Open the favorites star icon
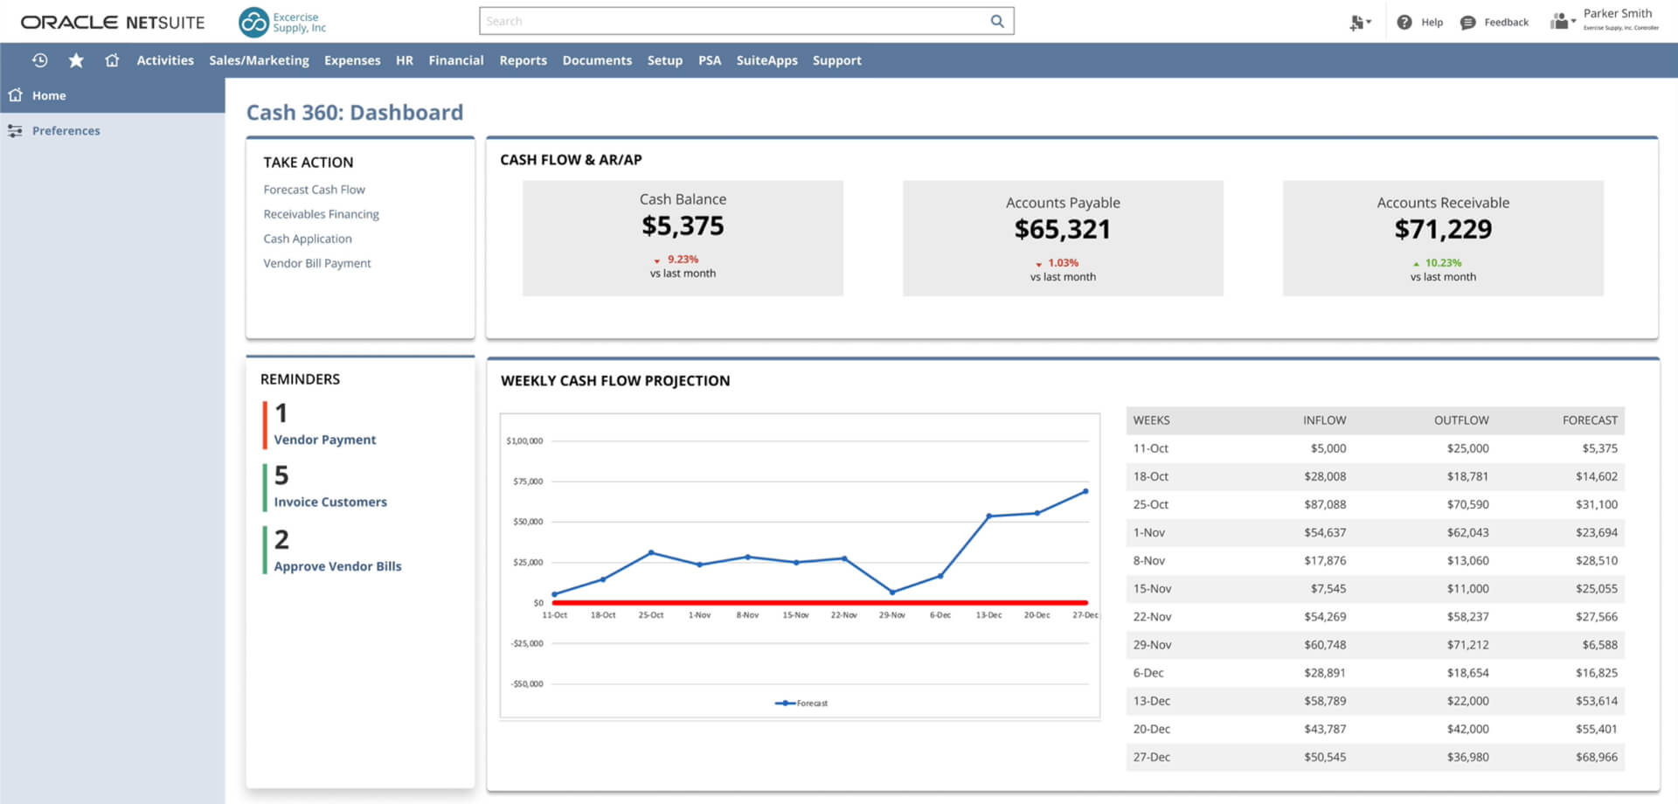The width and height of the screenshot is (1678, 804). coord(76,60)
